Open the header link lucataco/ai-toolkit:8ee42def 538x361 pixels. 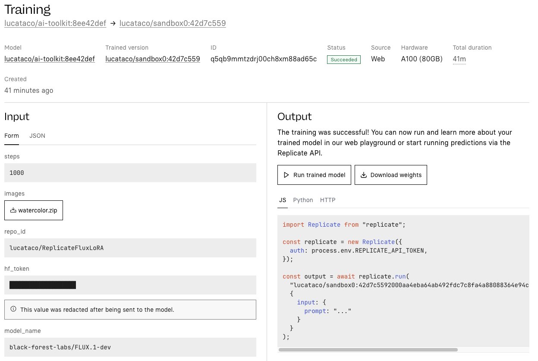coord(55,23)
